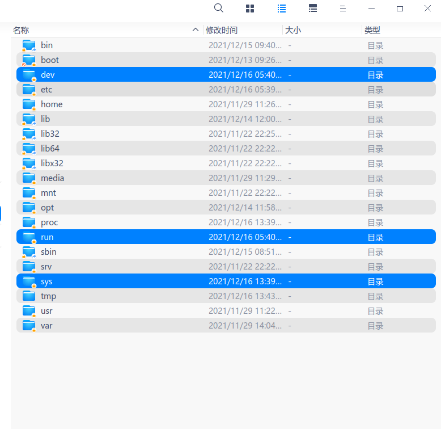Viewport: 441px width, 429px height.
Task: Sort by the 类型 column header
Action: (x=372, y=30)
